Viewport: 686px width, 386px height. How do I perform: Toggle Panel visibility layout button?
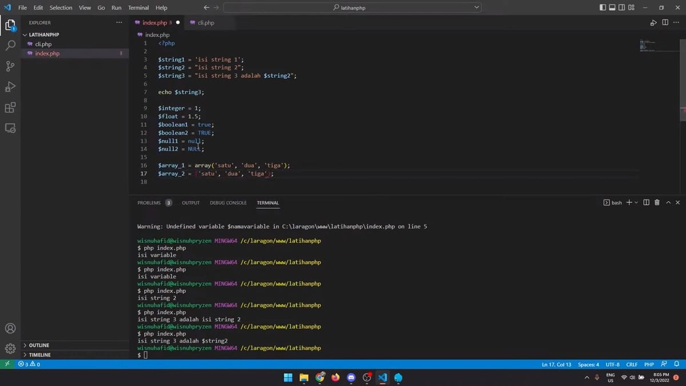click(612, 7)
